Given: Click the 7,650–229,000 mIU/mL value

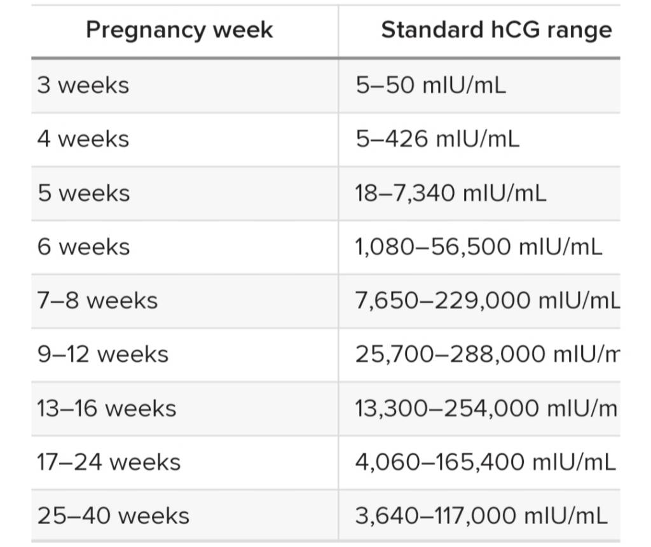Looking at the screenshot, I should click(488, 300).
